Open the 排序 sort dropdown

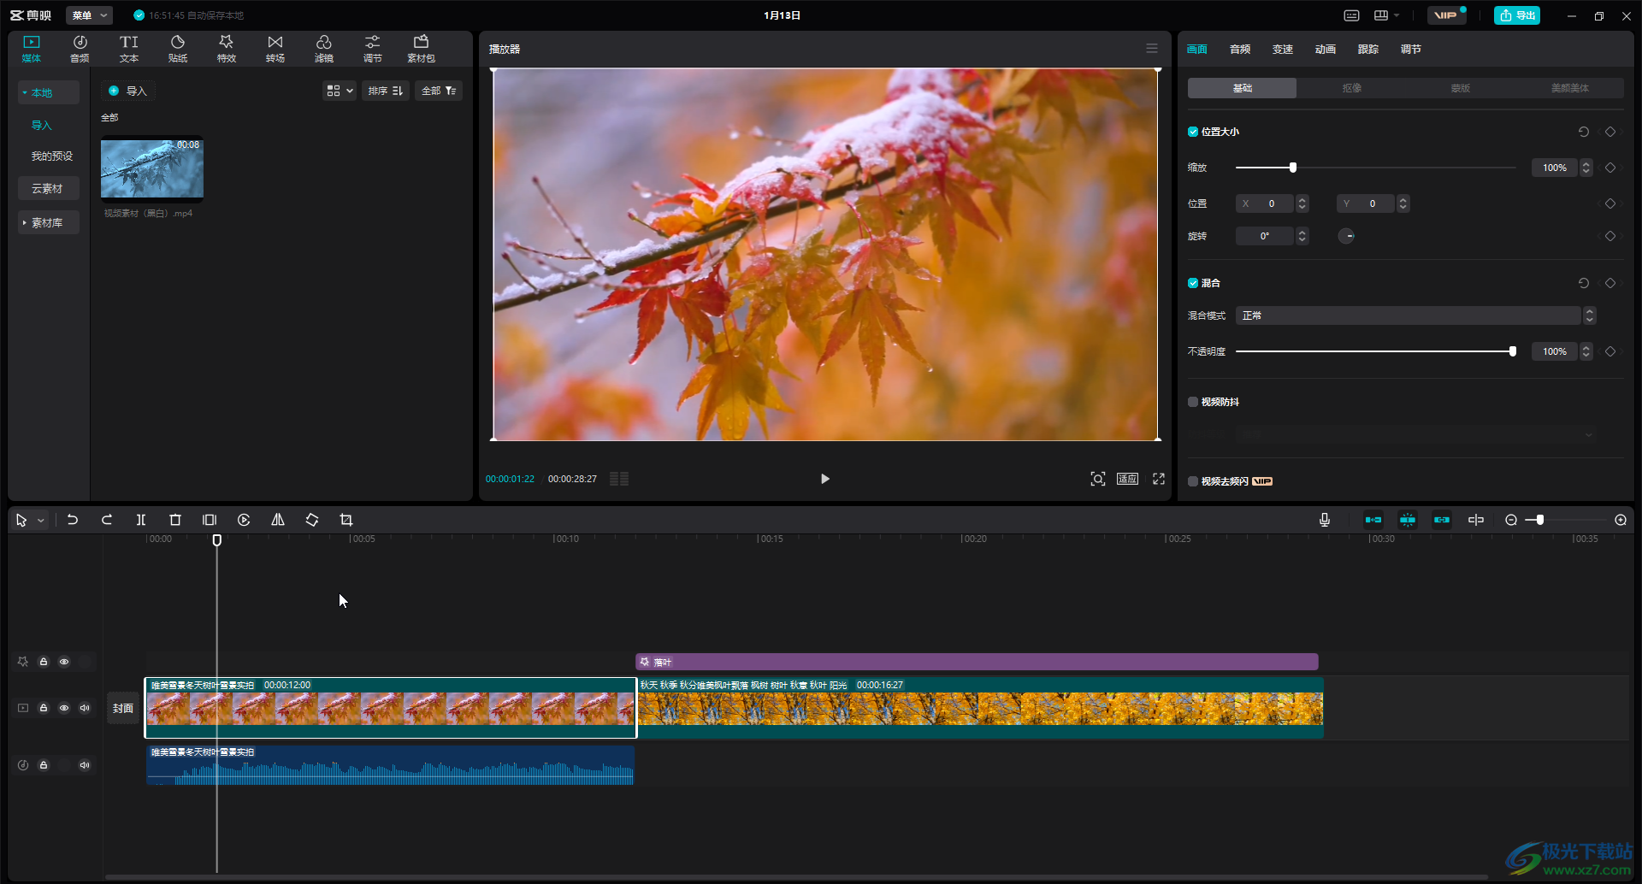click(x=386, y=91)
